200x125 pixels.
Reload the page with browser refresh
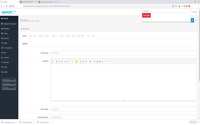click(x=7, y=6)
